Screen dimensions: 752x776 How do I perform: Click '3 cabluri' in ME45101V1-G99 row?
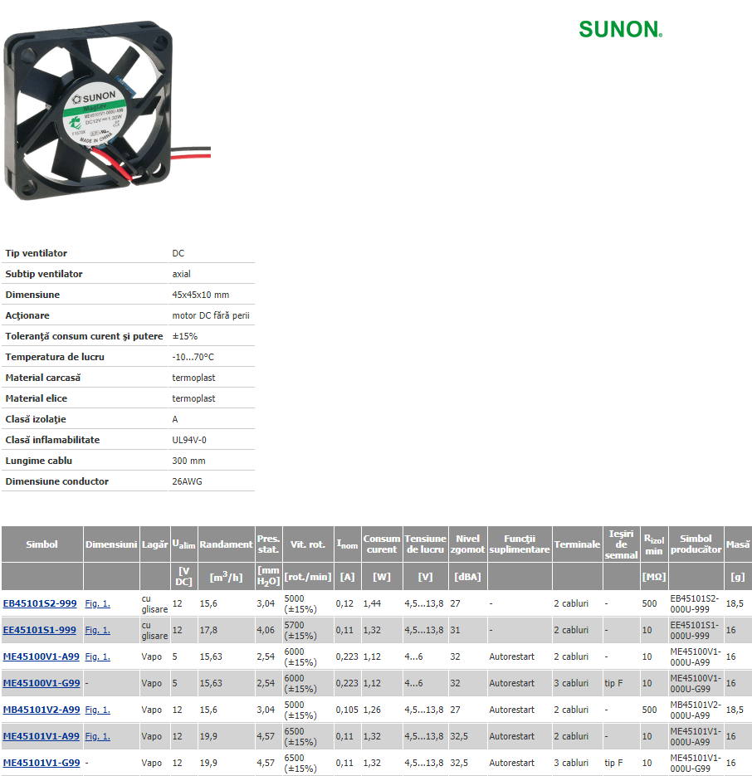coord(571,763)
